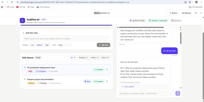This screenshot has width=204, height=102.
Task: Select Medium priority
Action: coord(39,45)
